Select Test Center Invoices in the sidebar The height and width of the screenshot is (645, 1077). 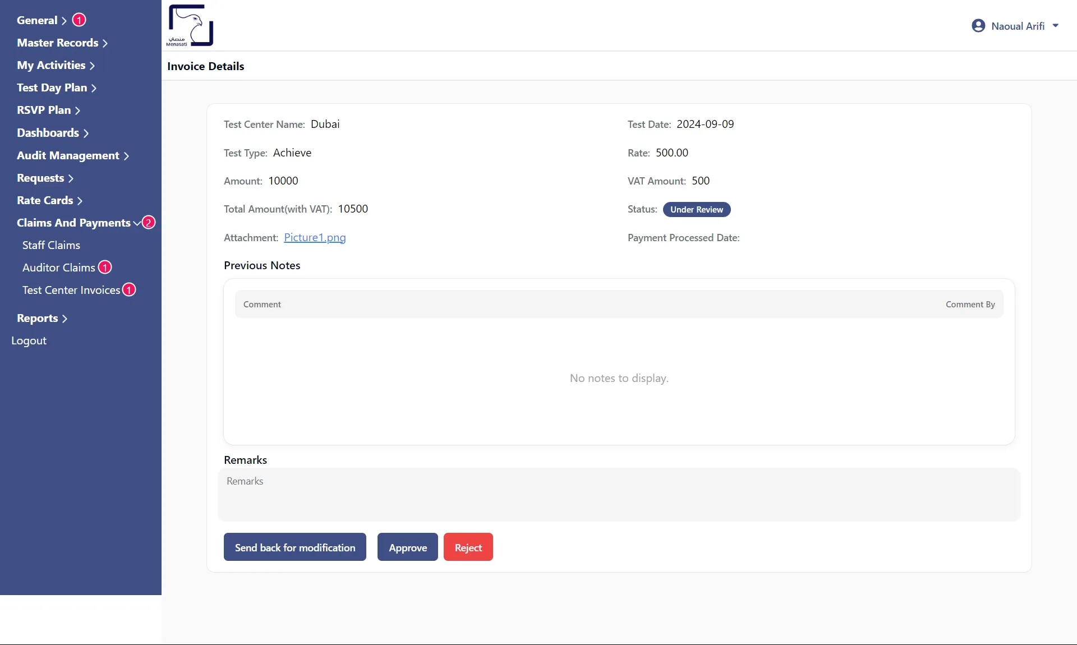[x=73, y=290]
